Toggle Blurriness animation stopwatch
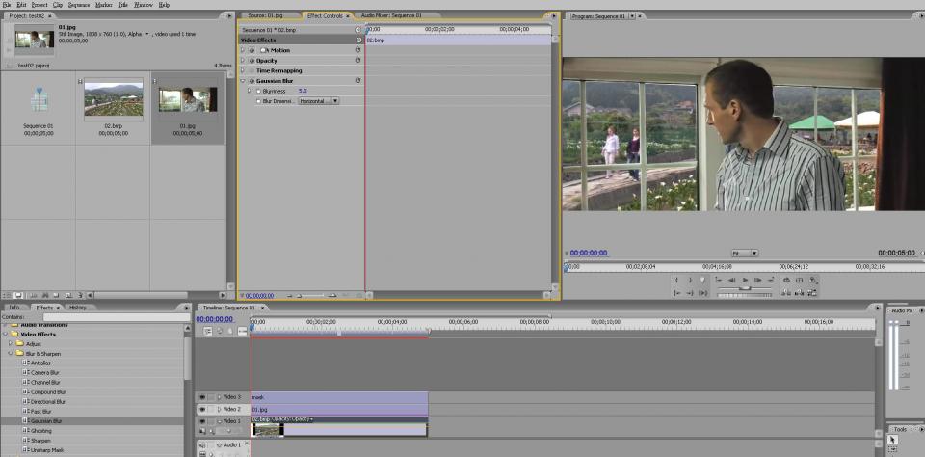 coord(258,91)
